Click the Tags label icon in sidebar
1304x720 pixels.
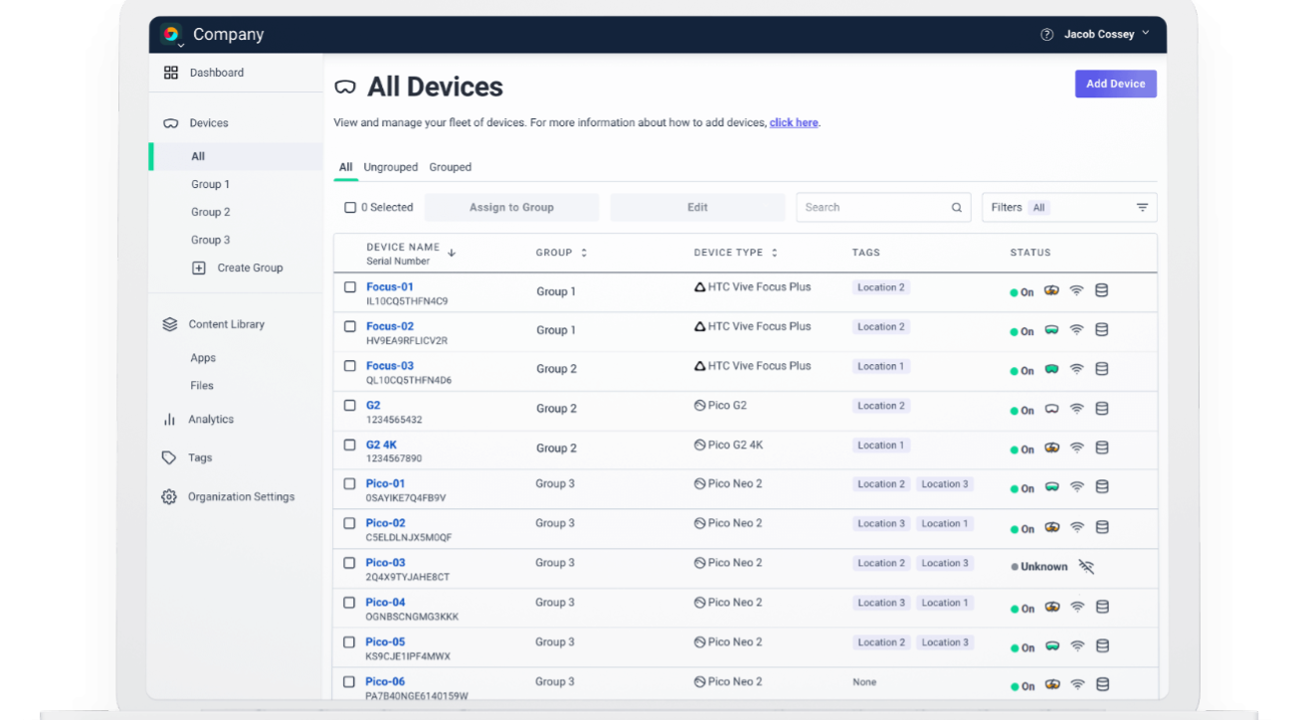[x=169, y=458]
